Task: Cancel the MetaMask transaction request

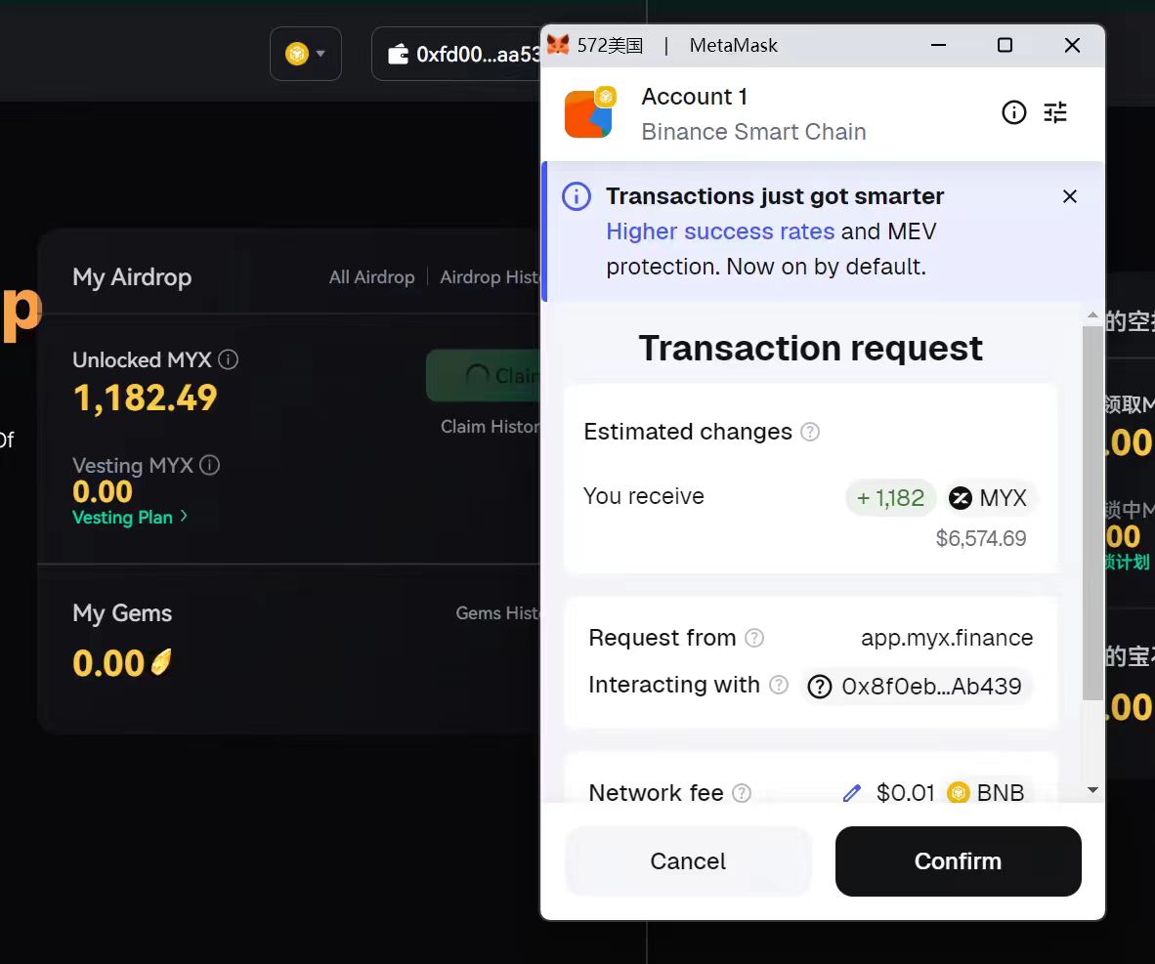Action: pos(687,860)
